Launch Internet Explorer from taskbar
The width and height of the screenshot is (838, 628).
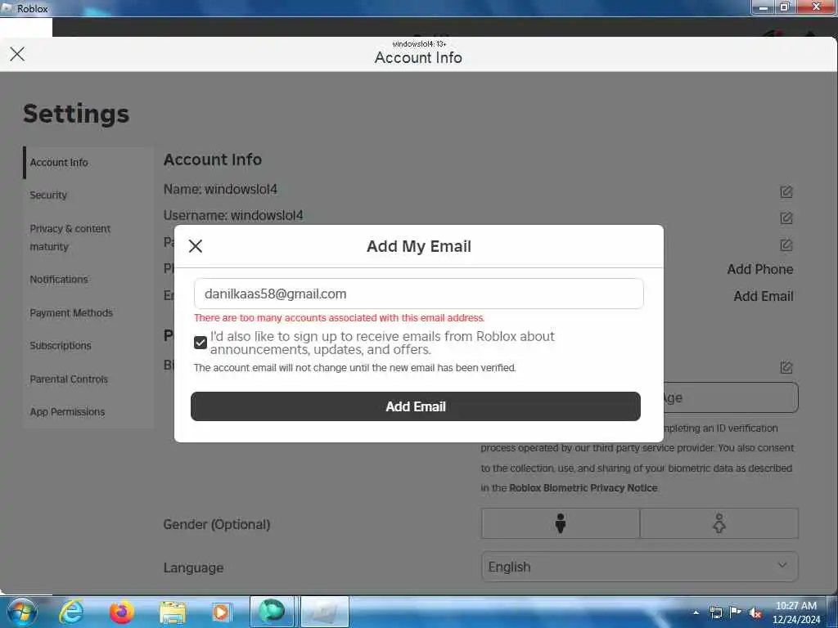pyautogui.click(x=71, y=612)
